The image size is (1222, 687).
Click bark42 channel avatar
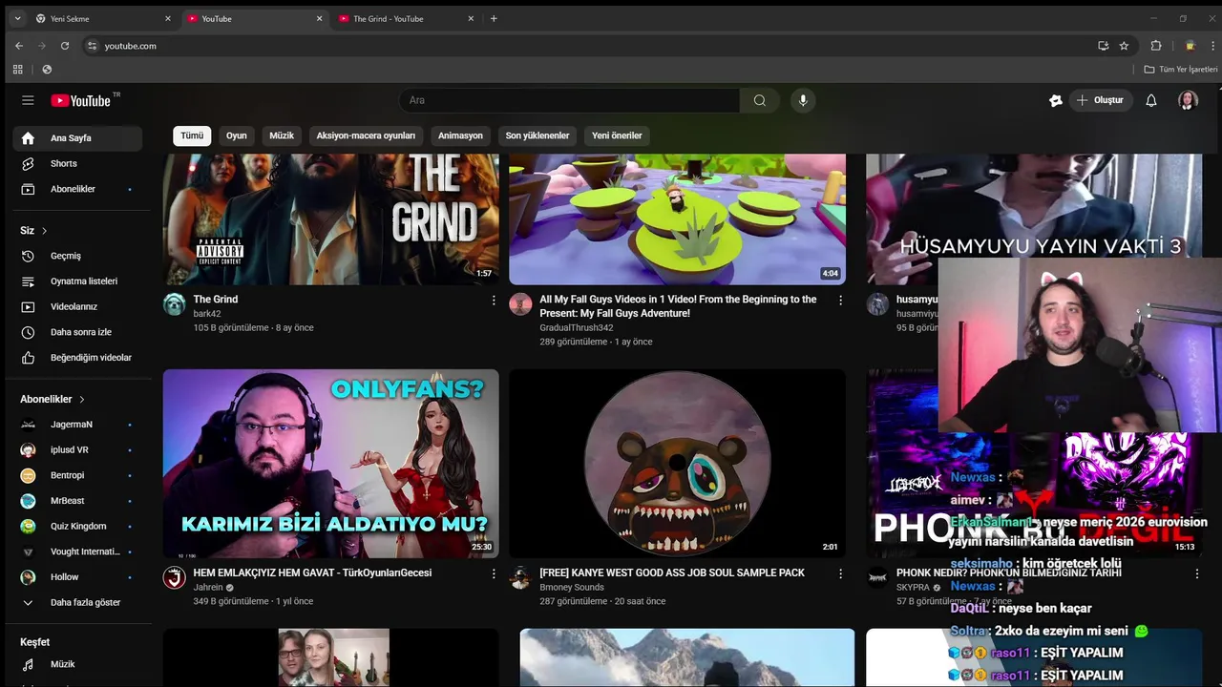point(174,304)
